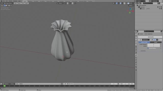The width and height of the screenshot is (163, 91).
Task: Open the viewport Select menu
Action: click(19, 3)
